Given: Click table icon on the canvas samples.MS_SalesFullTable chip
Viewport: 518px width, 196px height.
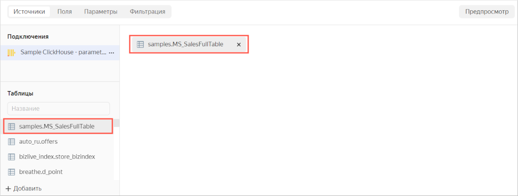Looking at the screenshot, I should coord(140,44).
